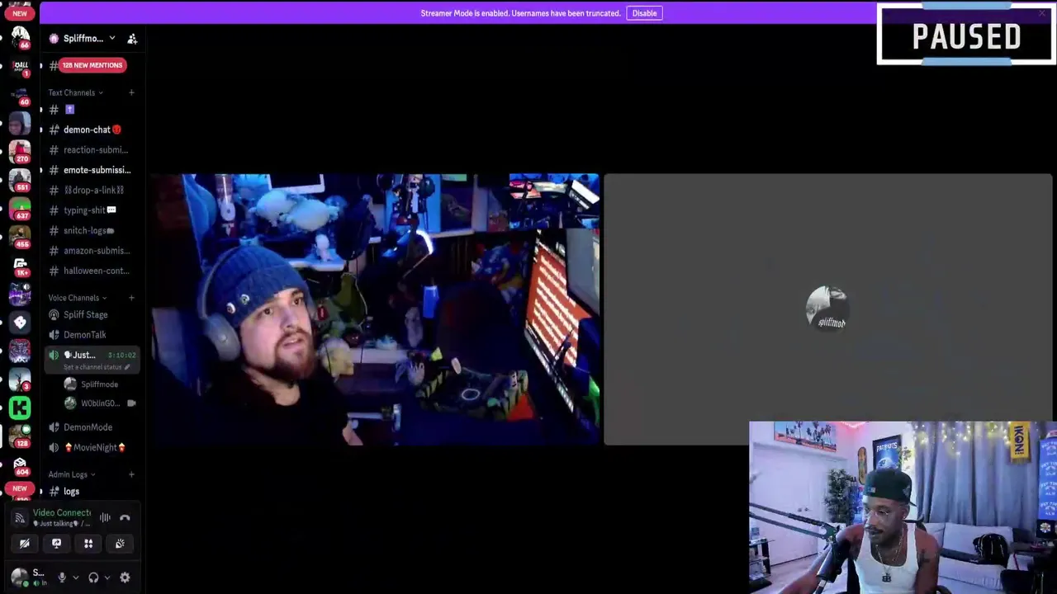Open noise suppression waveform icon

click(x=105, y=518)
